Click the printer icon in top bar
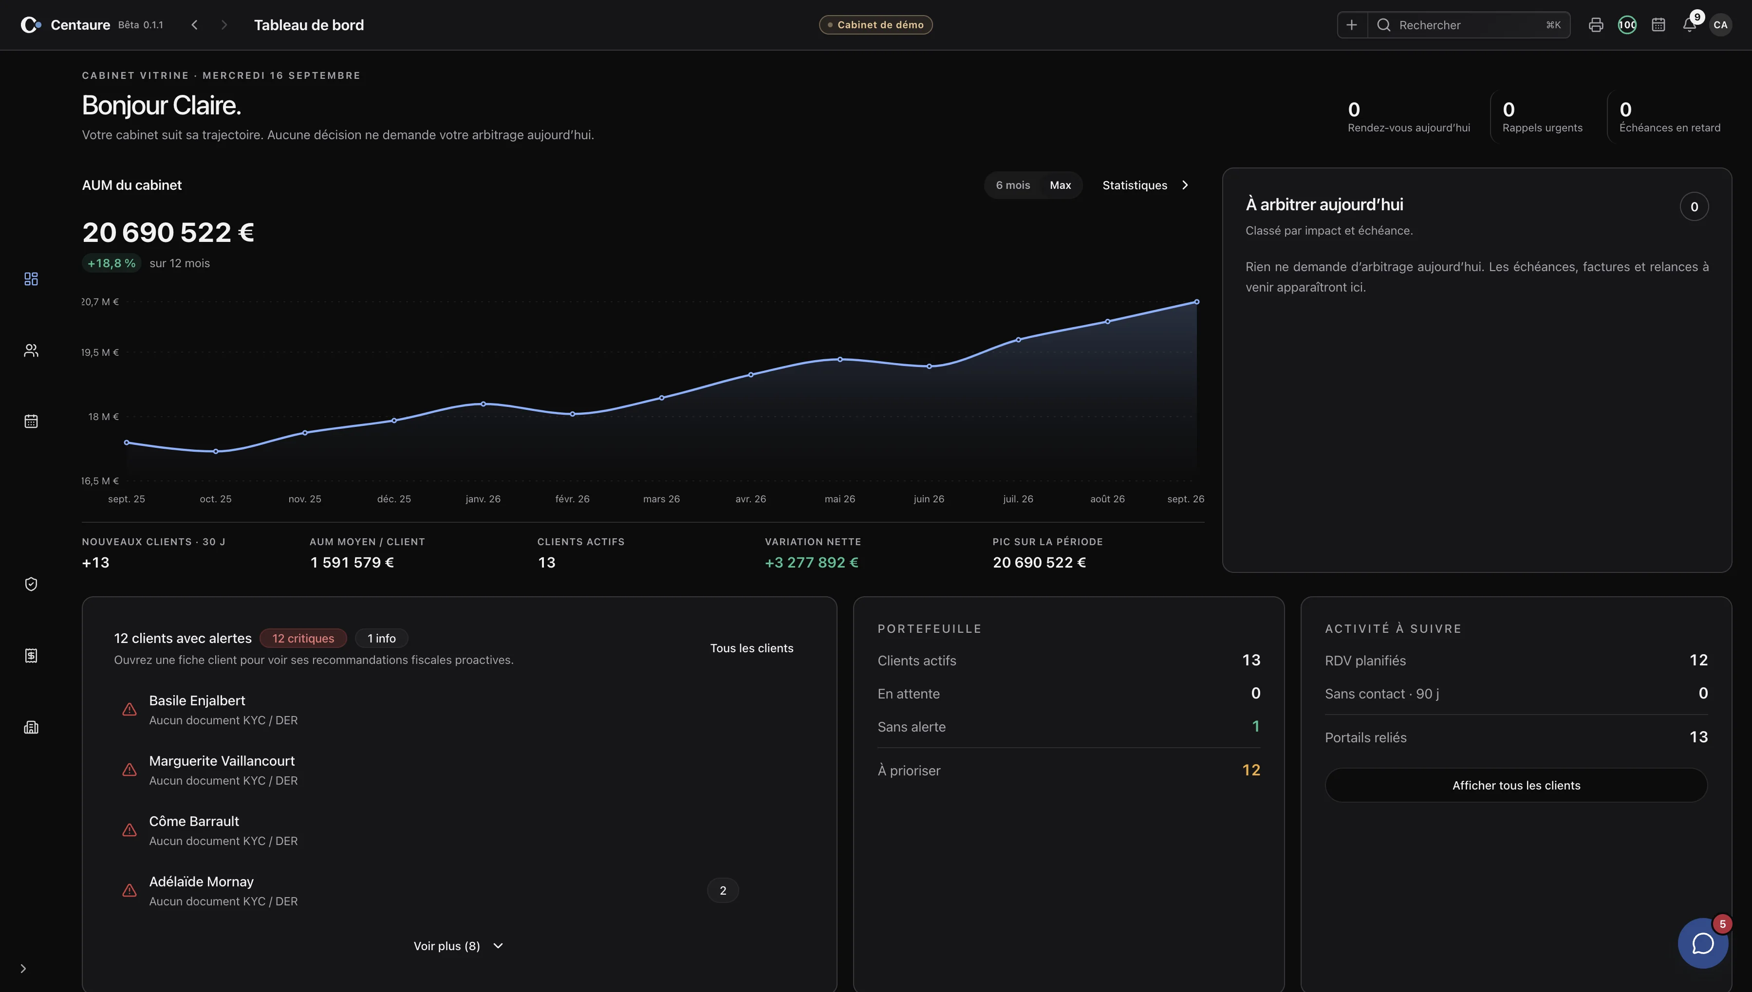The width and height of the screenshot is (1752, 992). (x=1596, y=24)
